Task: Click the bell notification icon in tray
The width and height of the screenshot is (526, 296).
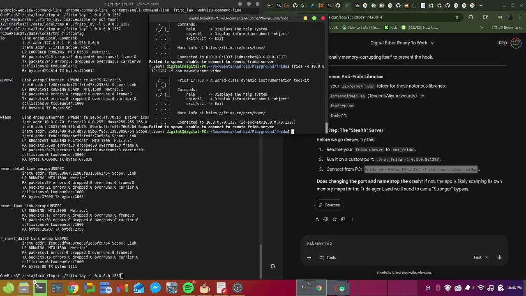Action: [467, 288]
